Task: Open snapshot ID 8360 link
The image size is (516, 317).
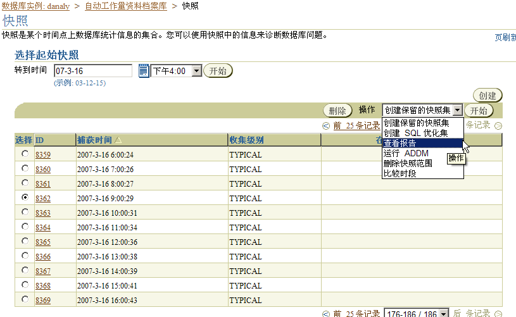Action: point(43,170)
